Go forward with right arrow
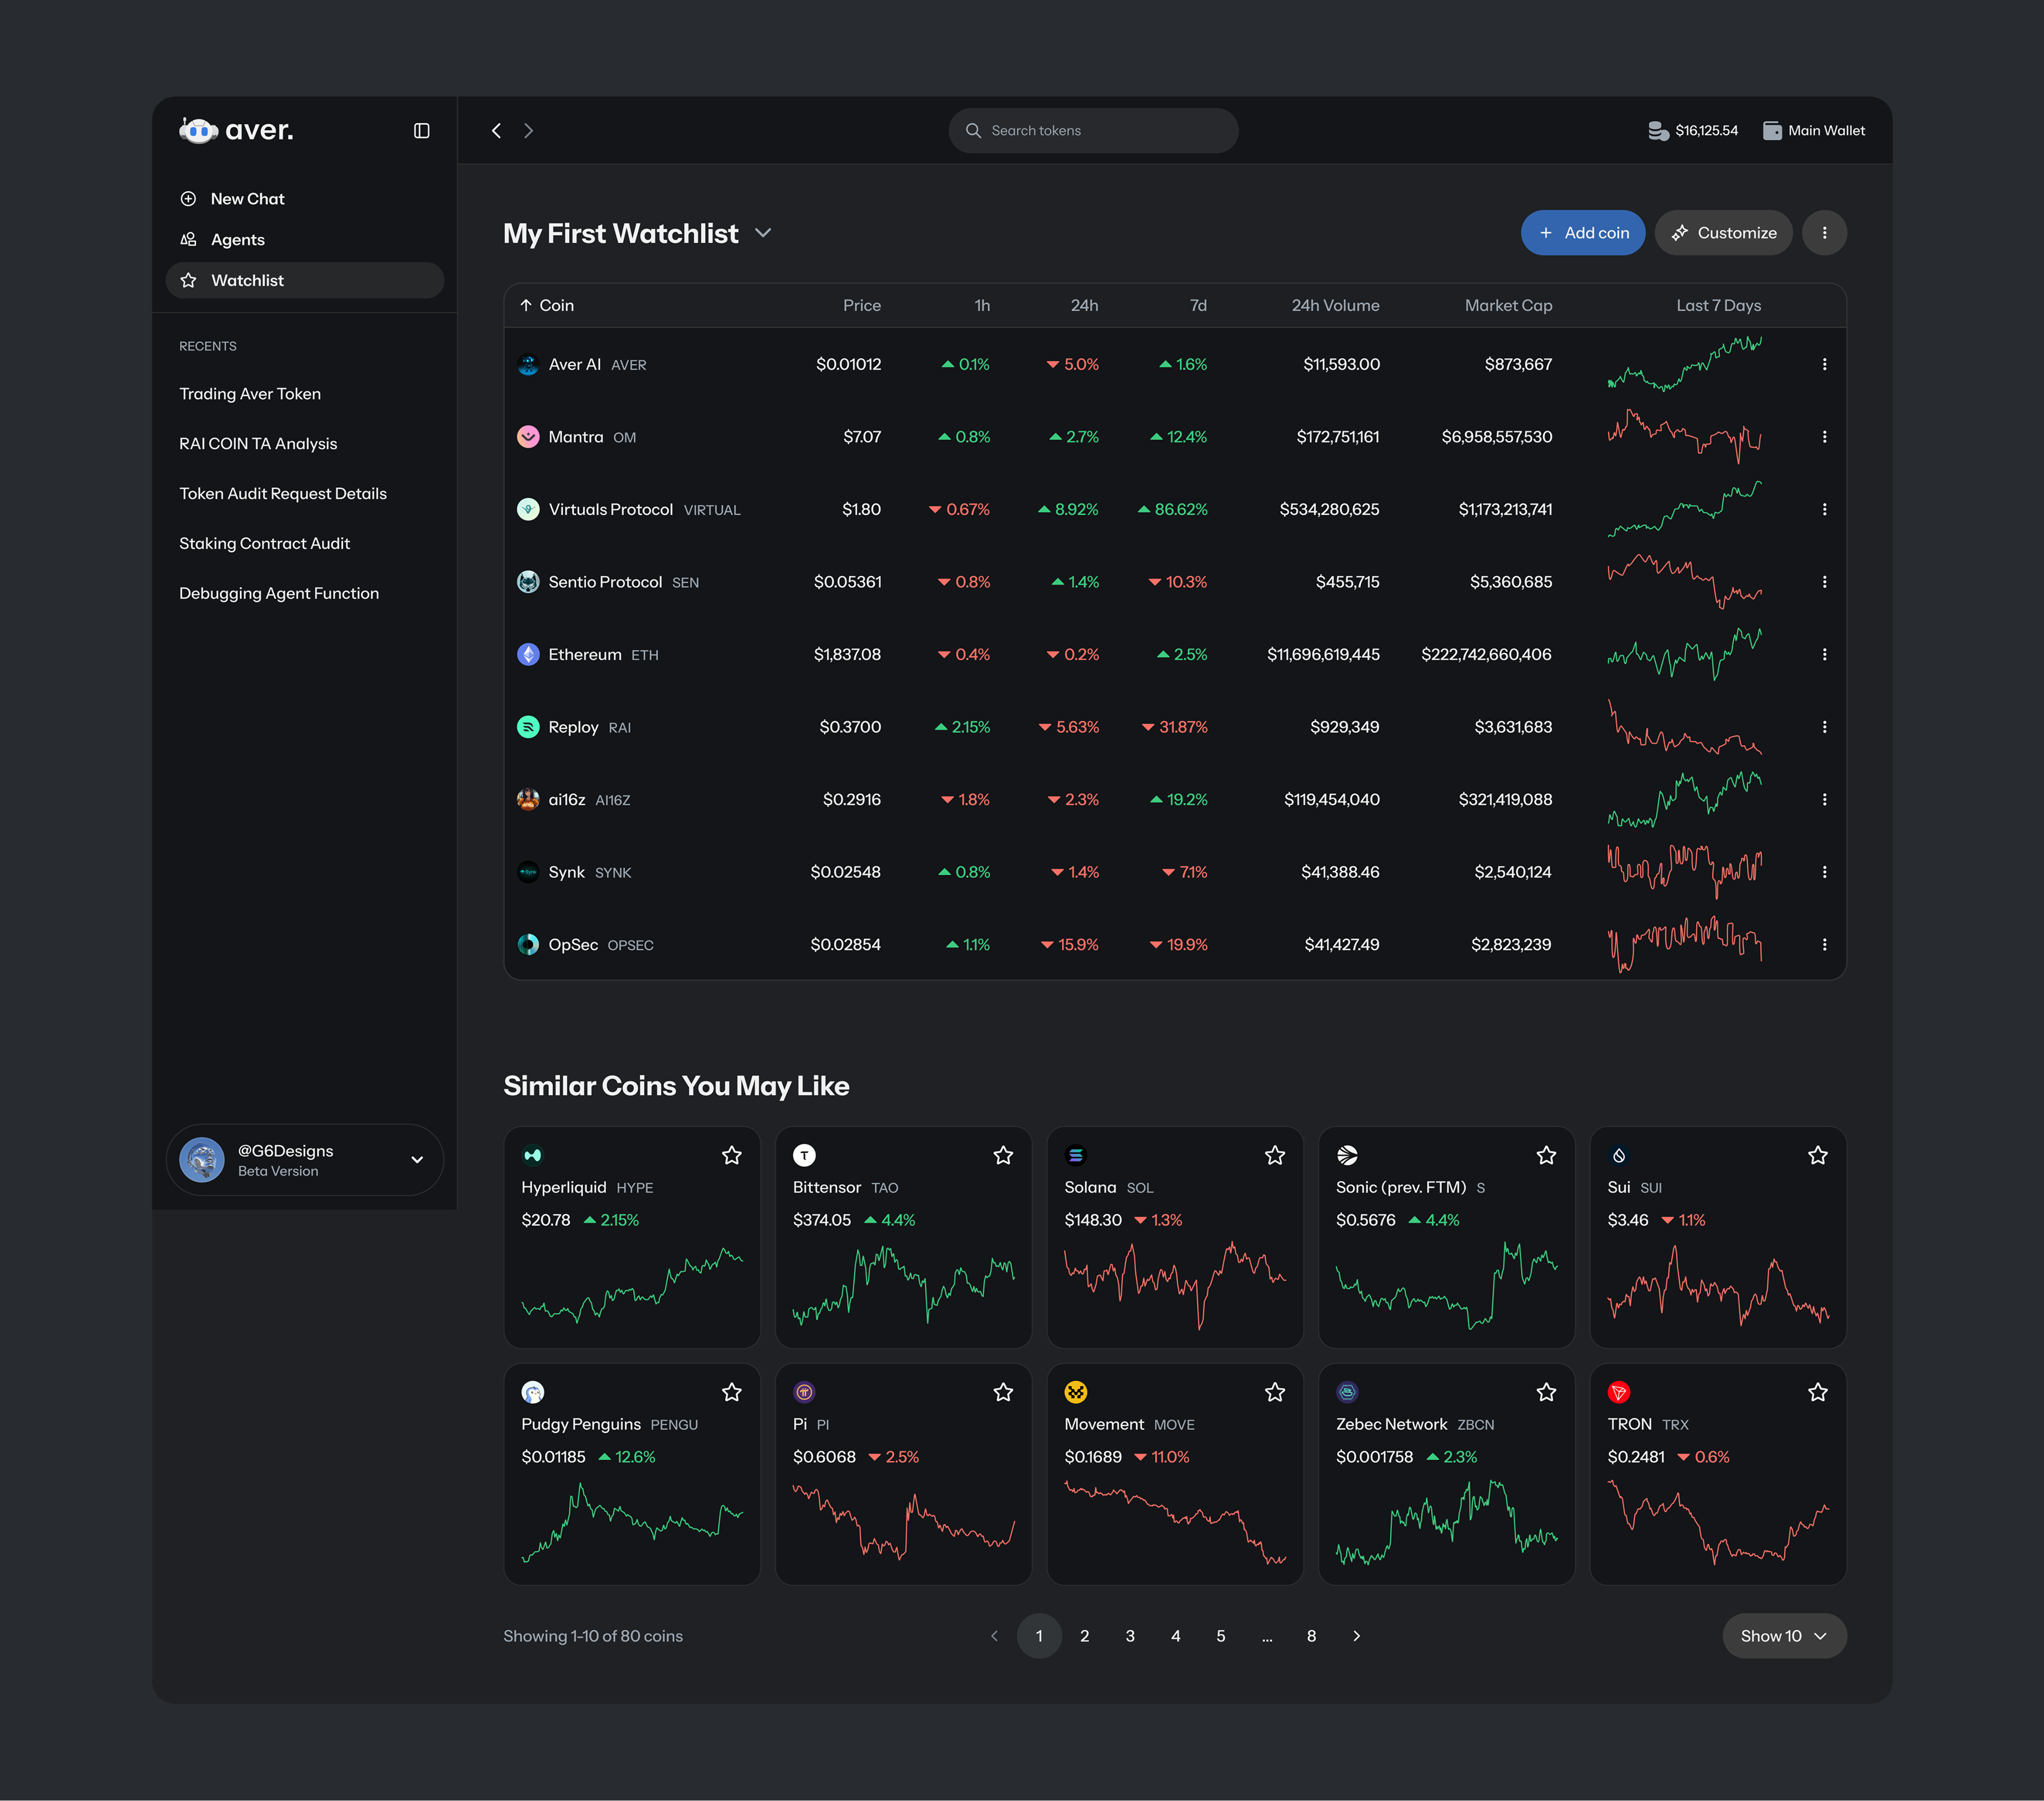The height and width of the screenshot is (1801, 2044). (528, 131)
